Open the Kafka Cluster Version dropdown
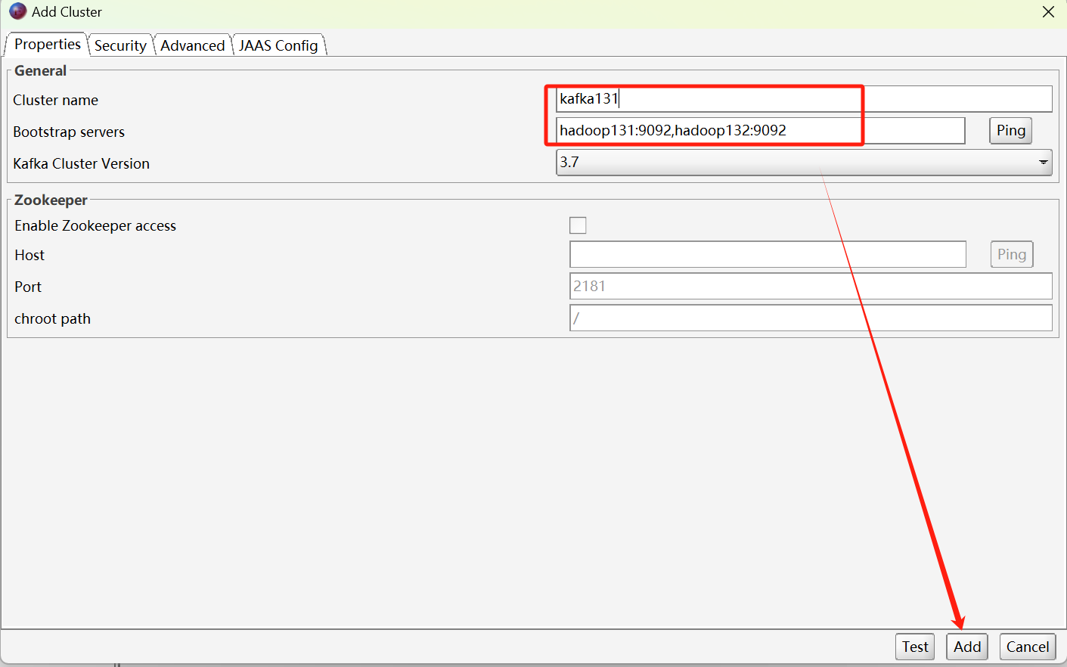 coord(804,163)
